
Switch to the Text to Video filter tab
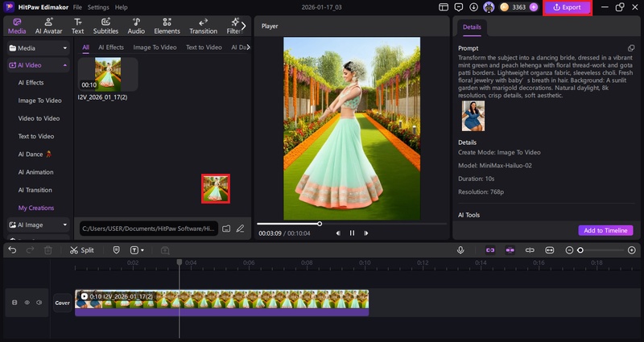point(204,47)
